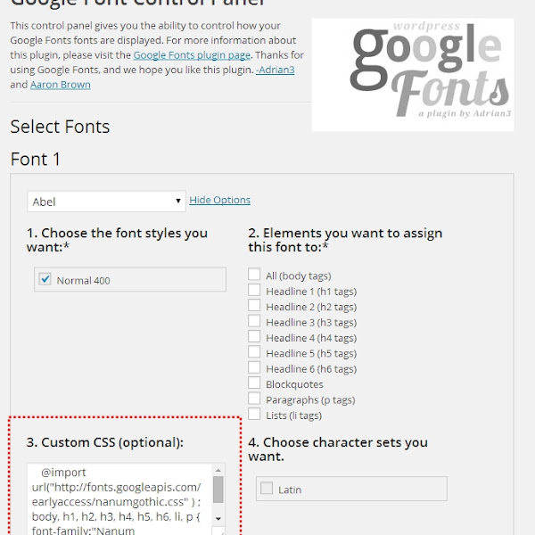Tick the Headline 3 (h3 tags) box
535x535 pixels.
pos(254,321)
